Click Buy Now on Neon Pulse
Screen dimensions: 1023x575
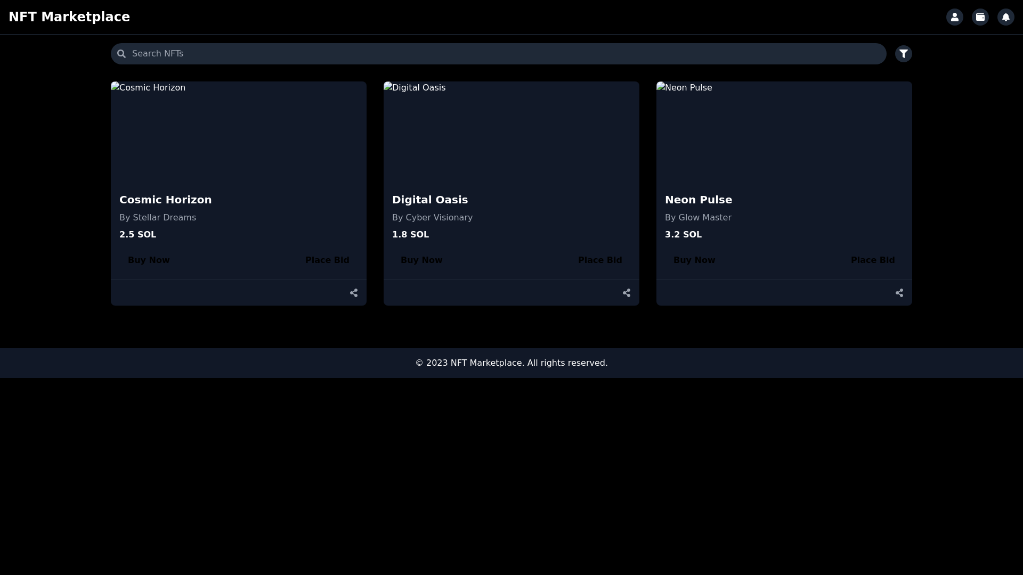695,260
